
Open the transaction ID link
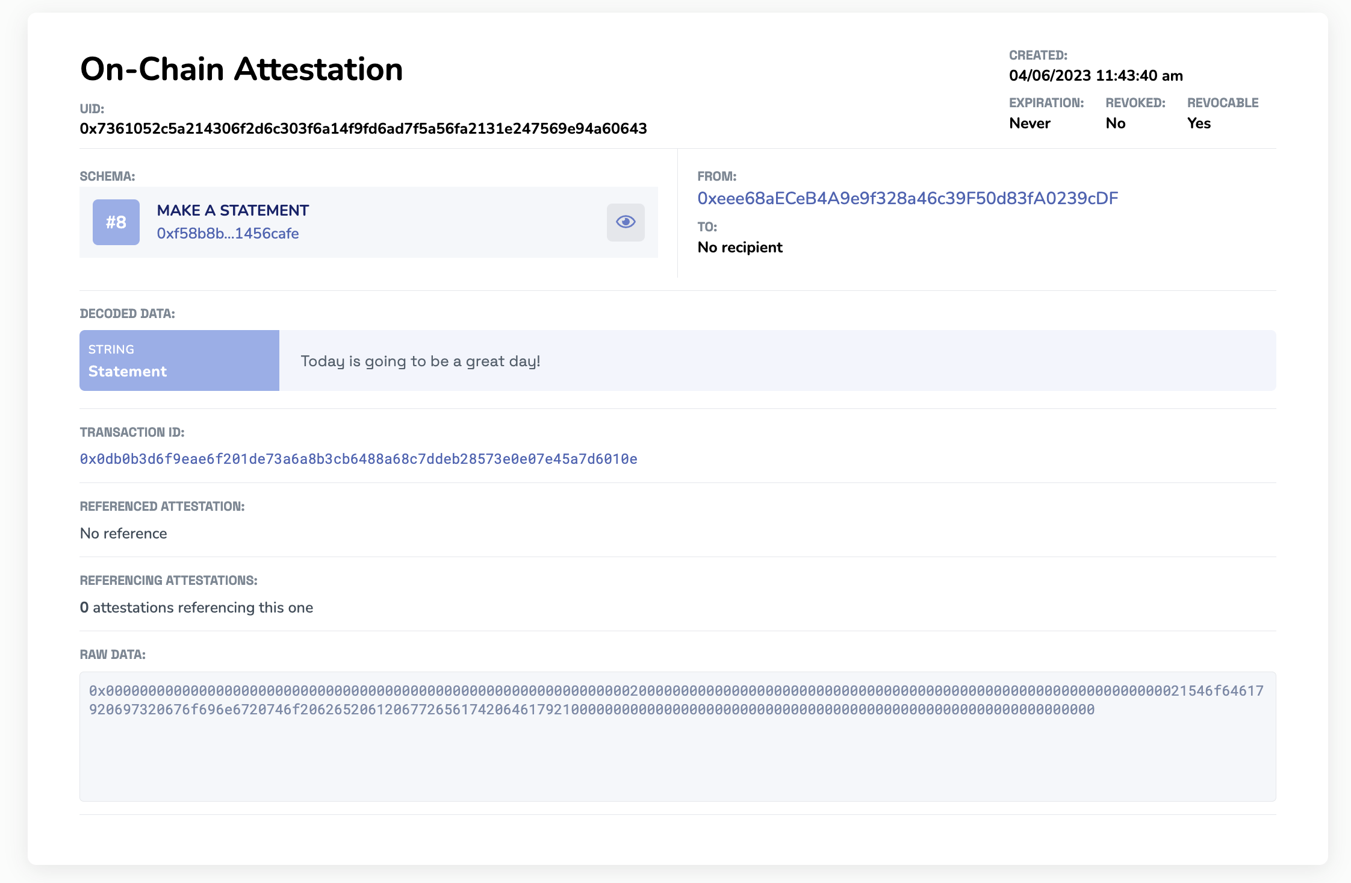[359, 458]
